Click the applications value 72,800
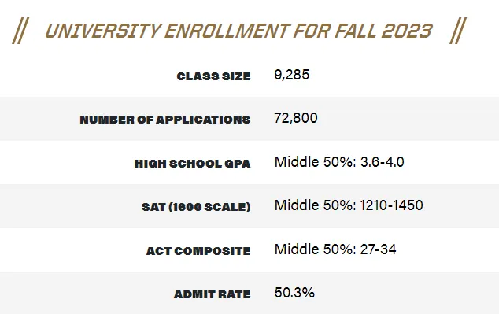This screenshot has width=499, height=314. (x=296, y=118)
